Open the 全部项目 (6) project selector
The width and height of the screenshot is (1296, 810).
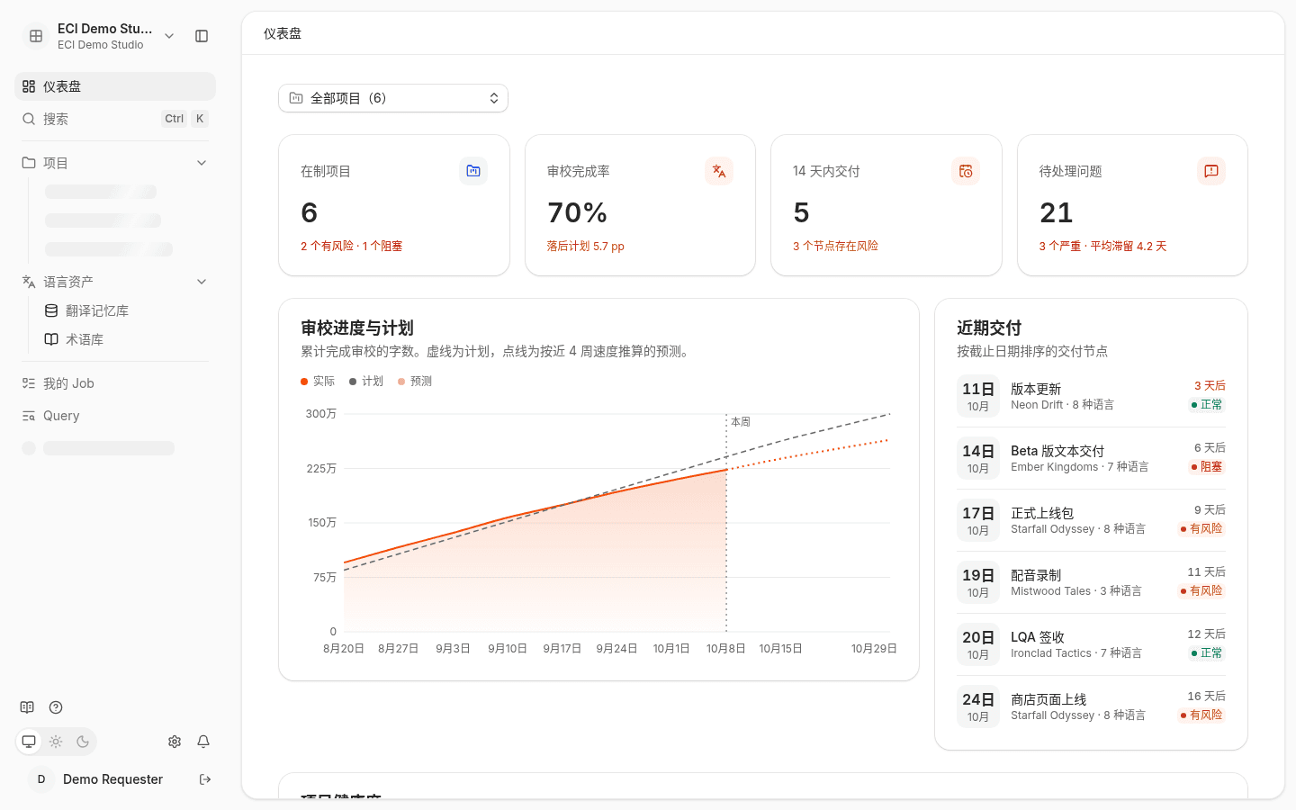coord(393,98)
